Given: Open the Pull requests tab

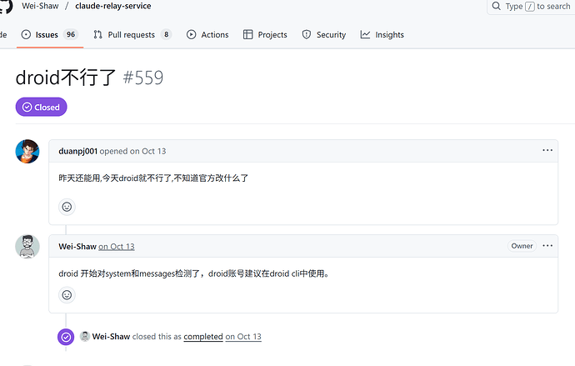Looking at the screenshot, I should (132, 34).
